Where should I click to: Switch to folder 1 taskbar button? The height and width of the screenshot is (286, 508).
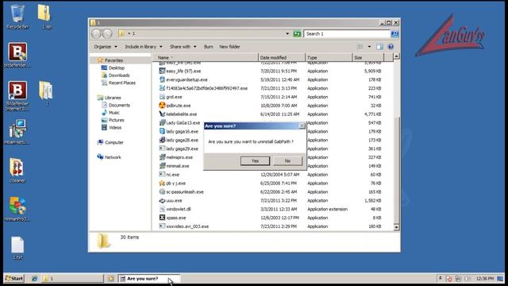pyautogui.click(x=72, y=278)
